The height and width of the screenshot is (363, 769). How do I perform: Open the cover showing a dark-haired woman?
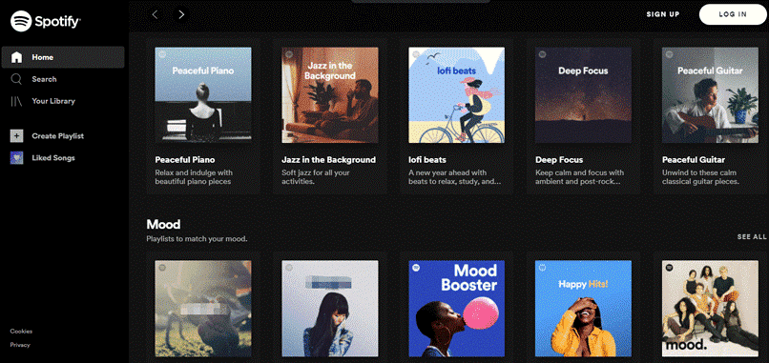coord(329,308)
